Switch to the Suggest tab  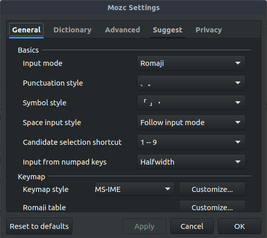coord(168,30)
